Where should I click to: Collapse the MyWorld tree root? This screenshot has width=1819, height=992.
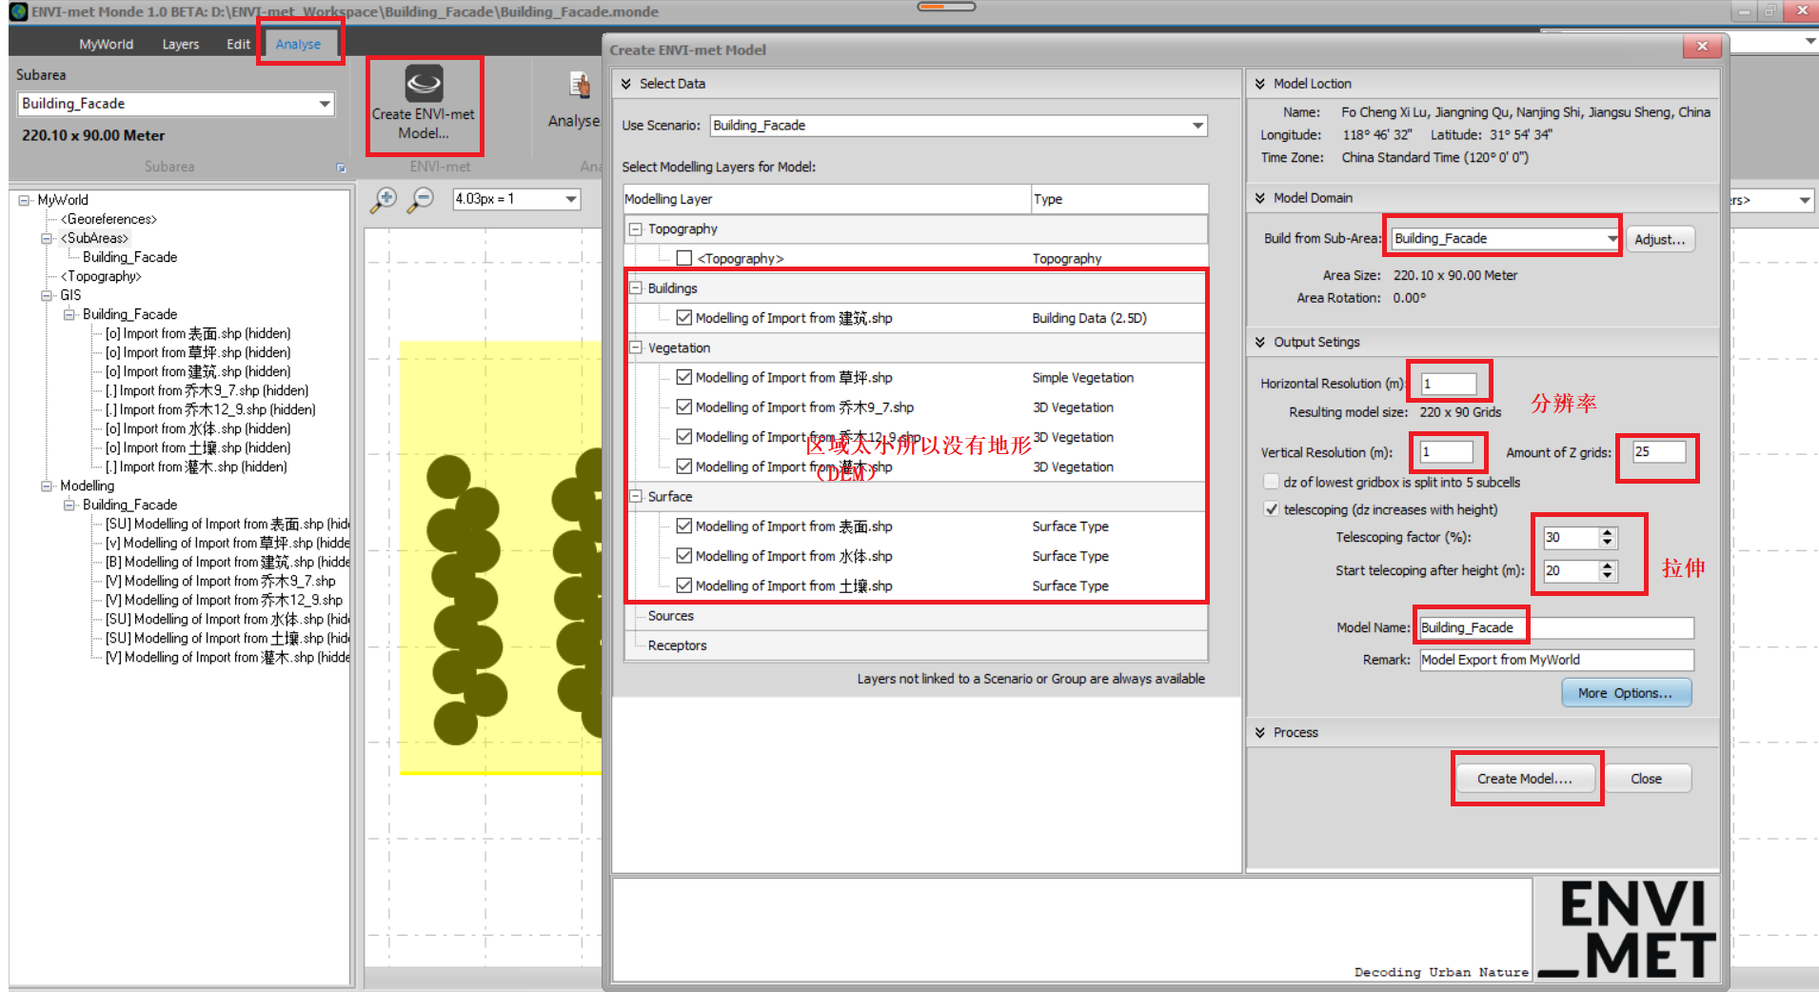(x=24, y=201)
